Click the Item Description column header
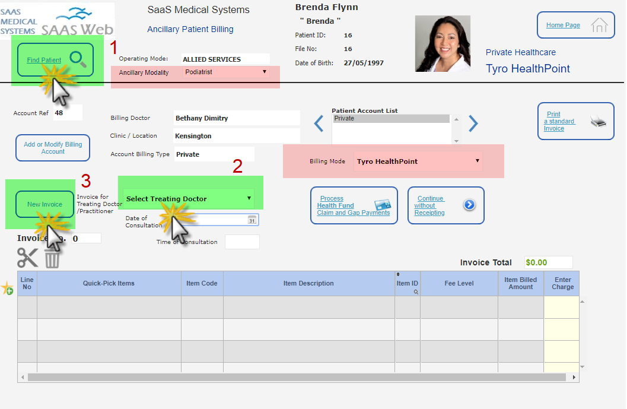627x409 pixels. pos(308,283)
